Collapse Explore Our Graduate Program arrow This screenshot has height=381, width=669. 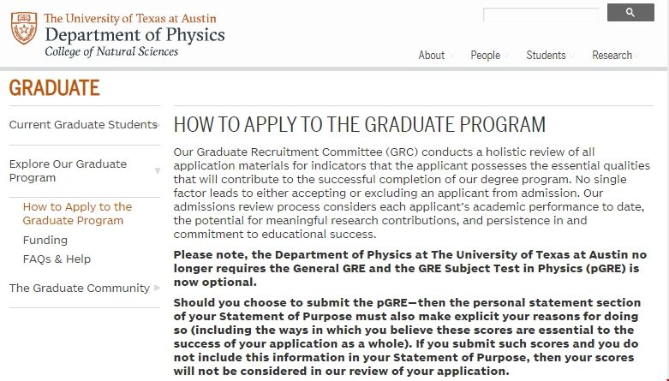[157, 171]
